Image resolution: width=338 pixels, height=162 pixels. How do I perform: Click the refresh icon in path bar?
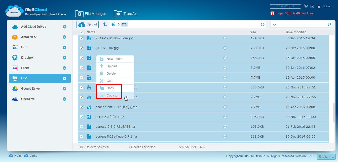[262, 24]
